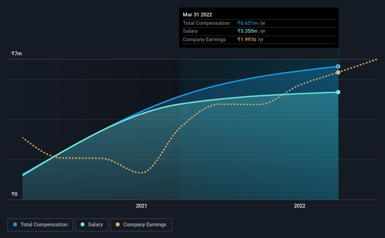Click the ₹1.991b company earnings value
The image size is (385, 238).
(x=247, y=39)
